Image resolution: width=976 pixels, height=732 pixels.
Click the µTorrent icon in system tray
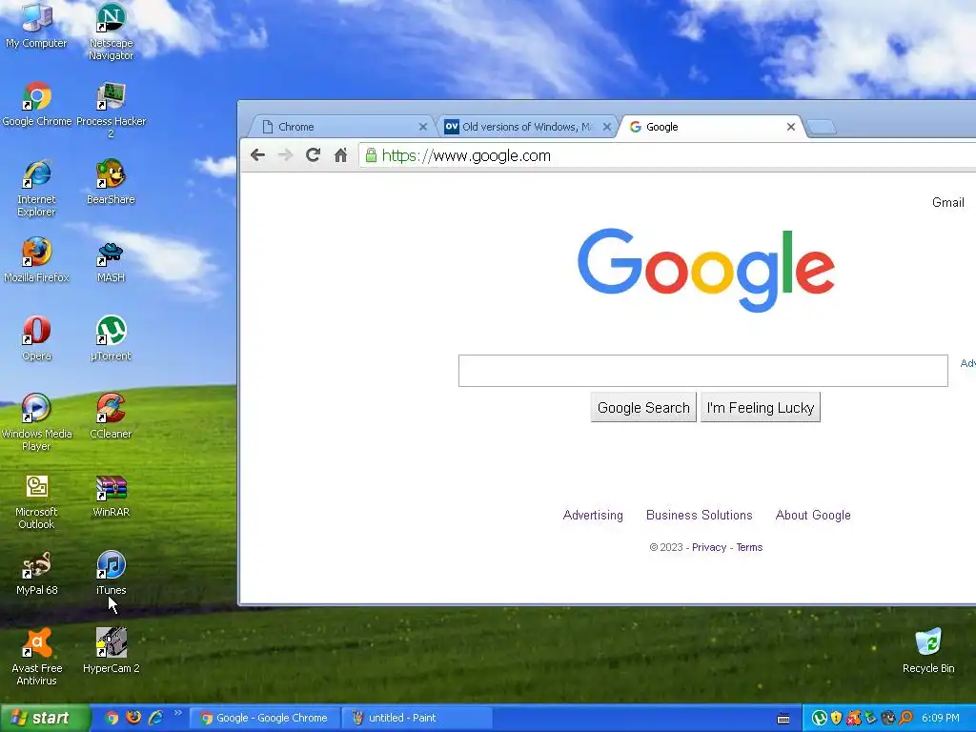point(819,719)
